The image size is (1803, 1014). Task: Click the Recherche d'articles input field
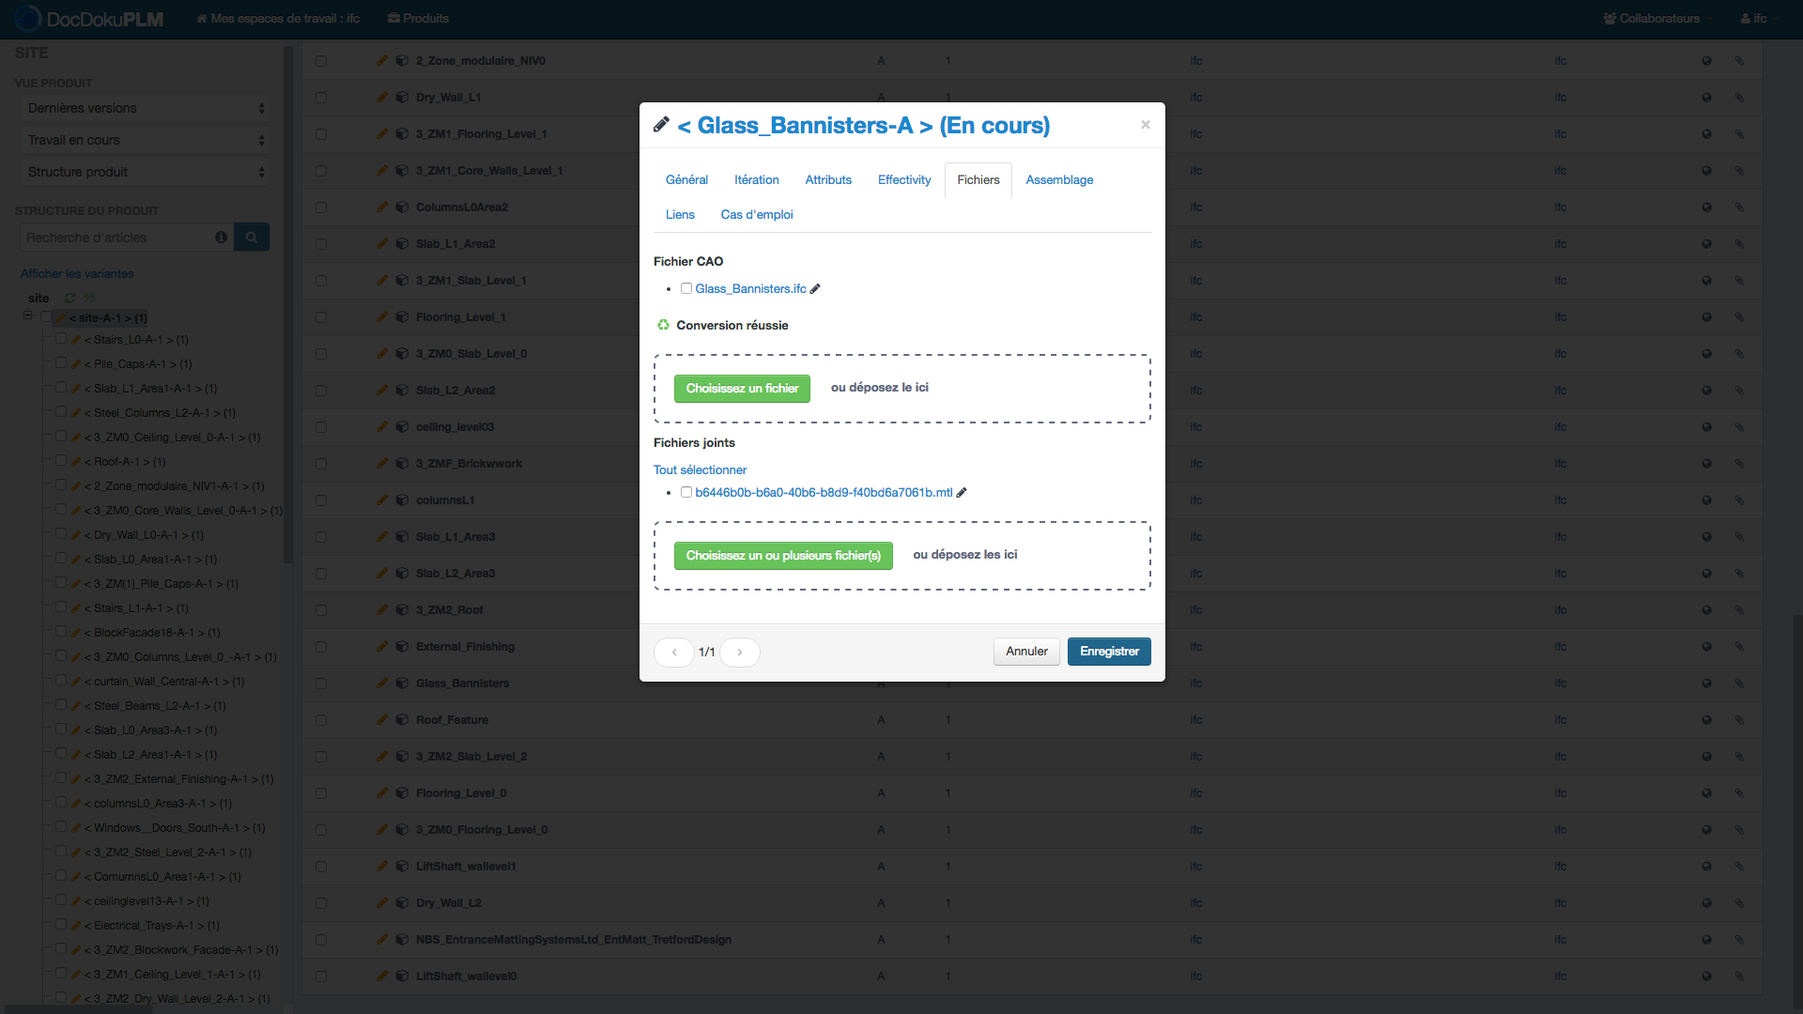pyautogui.click(x=117, y=238)
